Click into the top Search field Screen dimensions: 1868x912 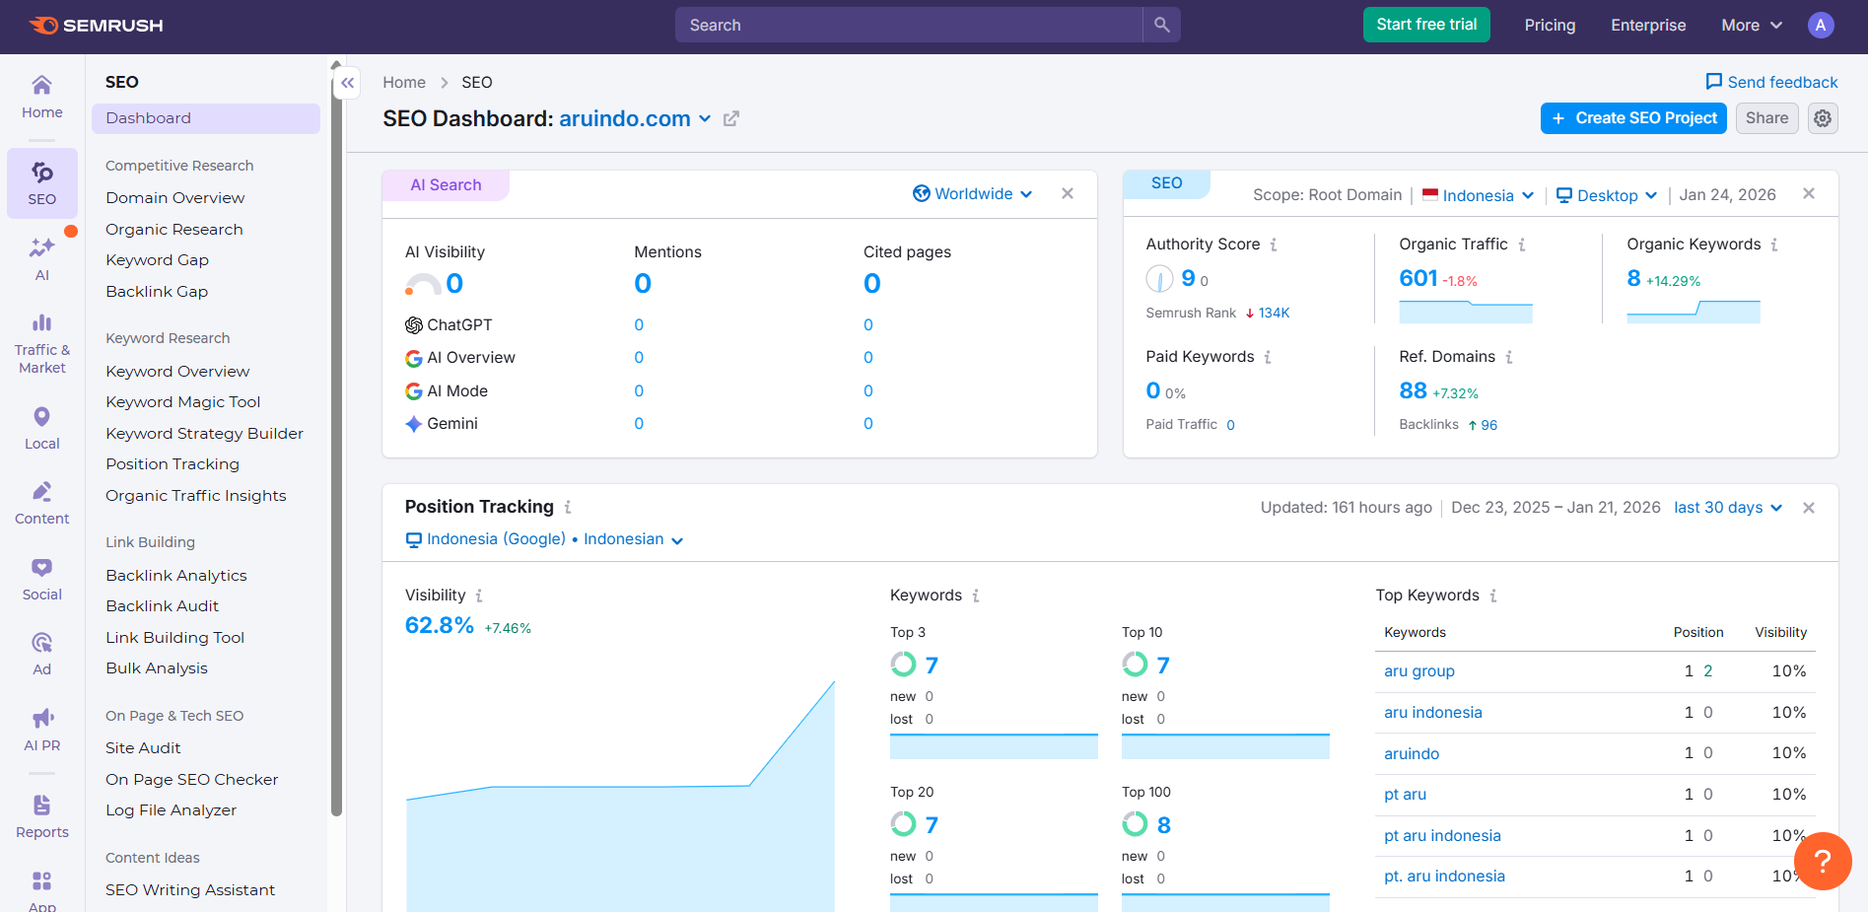tap(909, 25)
